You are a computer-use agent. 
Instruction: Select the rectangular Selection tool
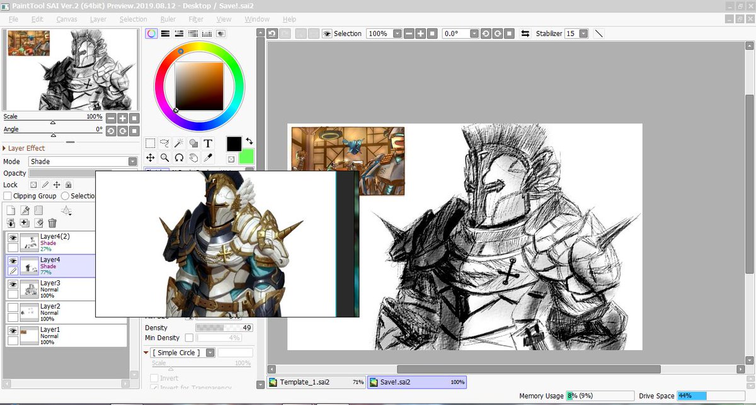tap(151, 144)
